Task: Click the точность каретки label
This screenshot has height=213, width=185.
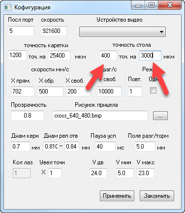Action: 46,45
